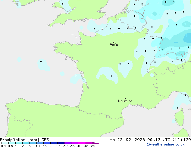Click the 'Precipitation [mm]' title text
This screenshot has height=147, width=191.
click(x=20, y=140)
